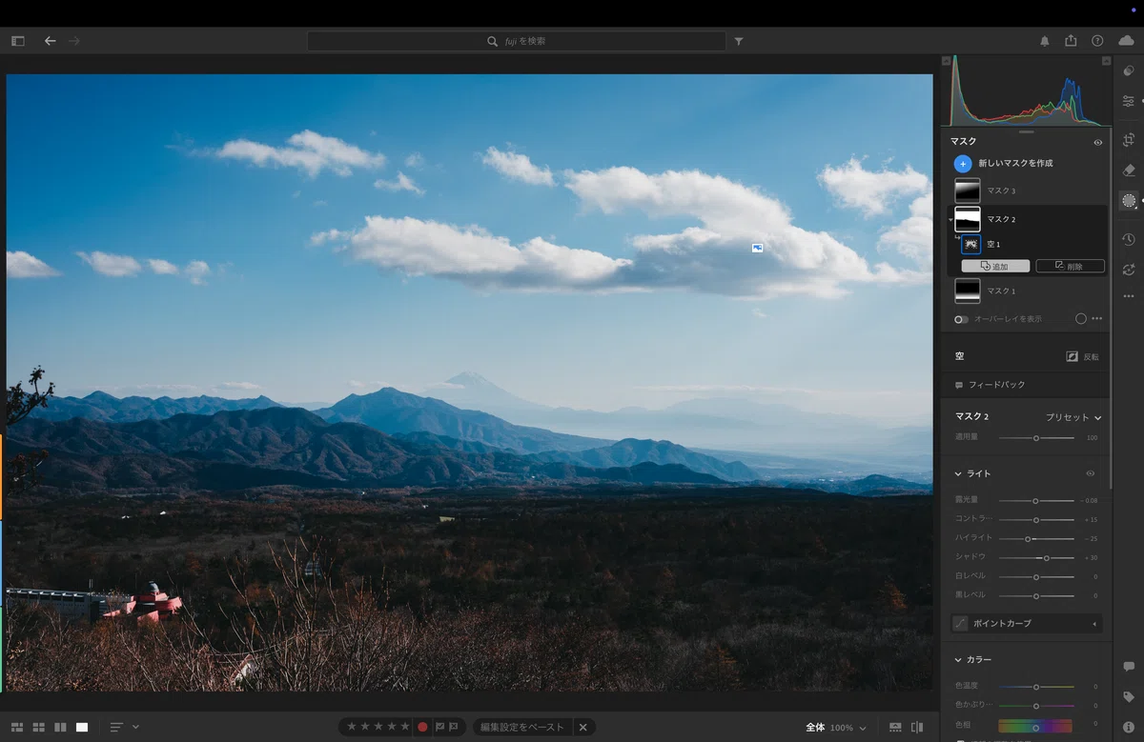1144x742 pixels.
Task: Go back with the left arrow
Action: pos(51,41)
